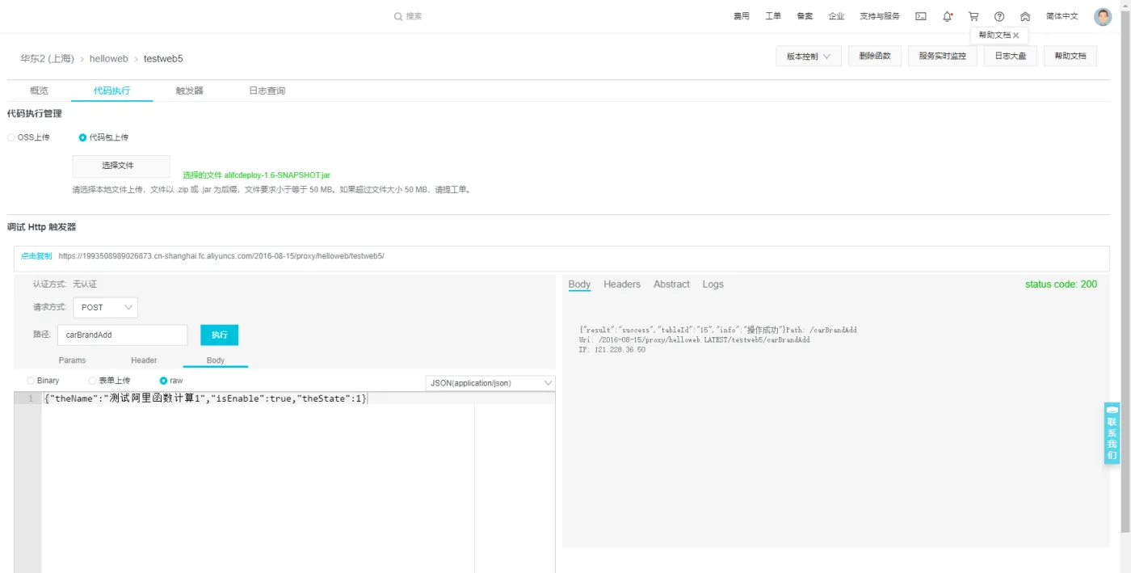Expand the 版本控制 dropdown

[x=809, y=57]
